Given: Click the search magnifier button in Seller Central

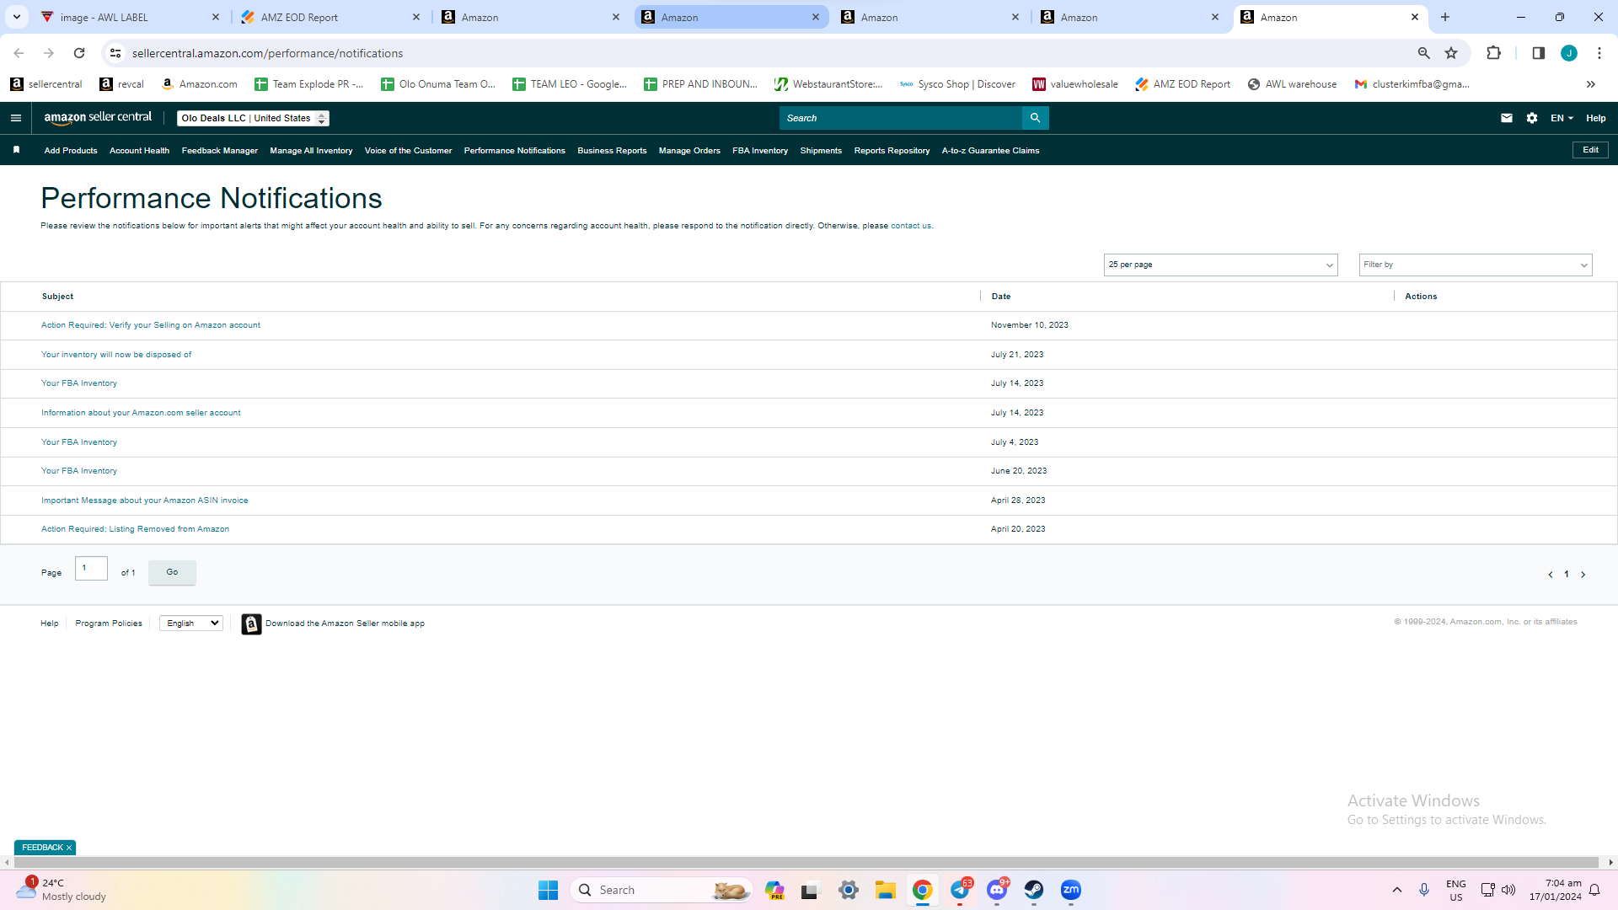Looking at the screenshot, I should [1036, 118].
